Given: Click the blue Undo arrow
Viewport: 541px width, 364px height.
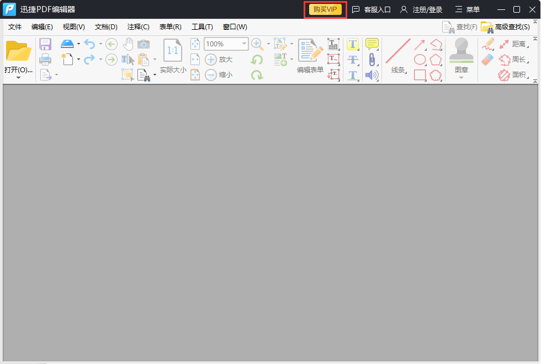Looking at the screenshot, I should [x=89, y=44].
